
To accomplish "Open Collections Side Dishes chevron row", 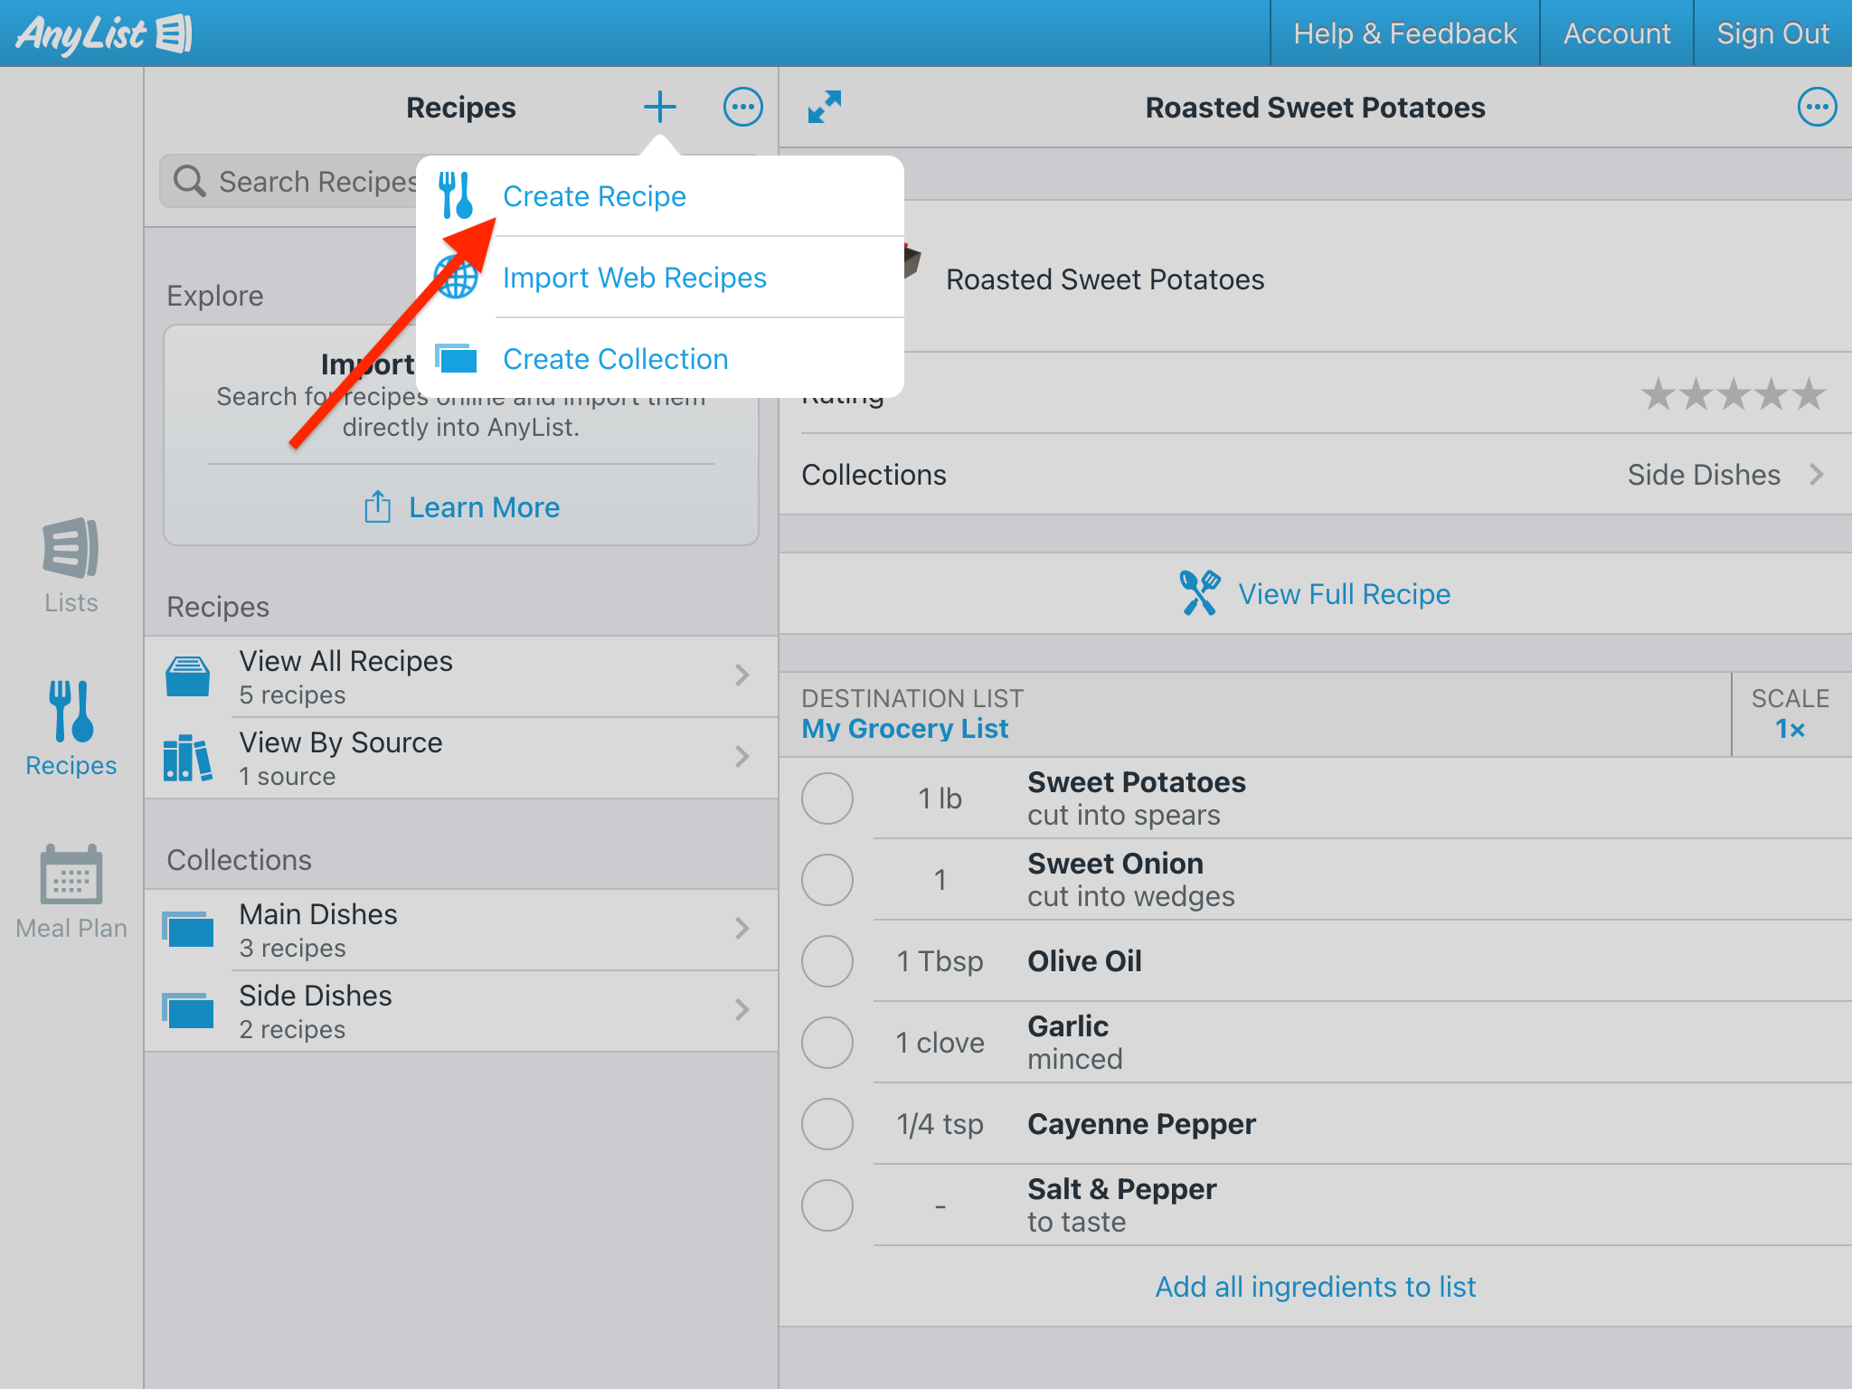I will tap(1316, 475).
